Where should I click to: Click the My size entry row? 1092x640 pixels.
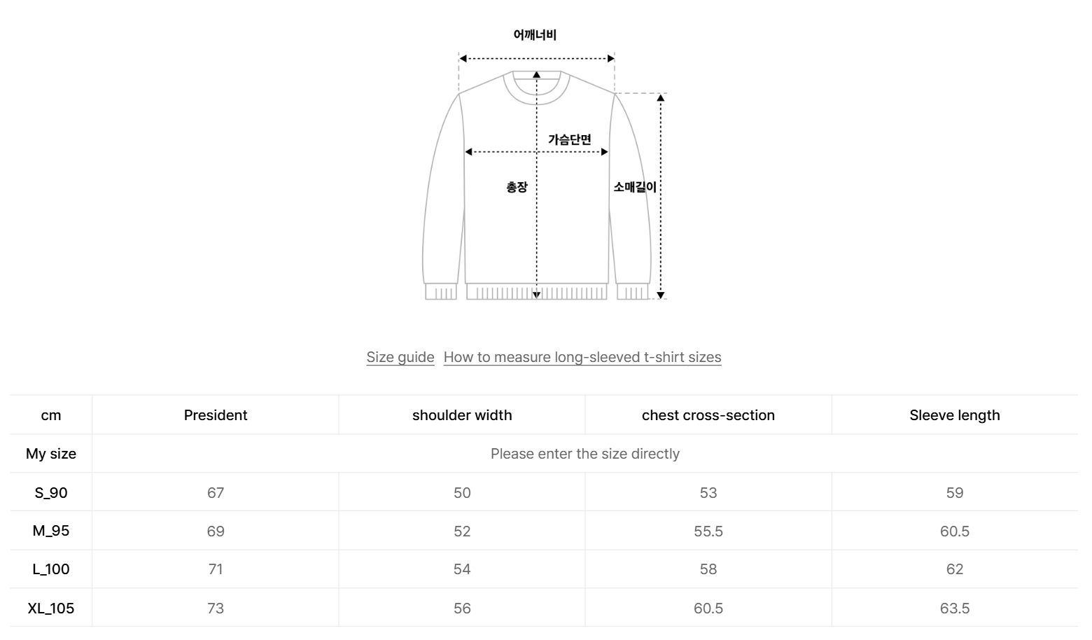click(x=584, y=454)
